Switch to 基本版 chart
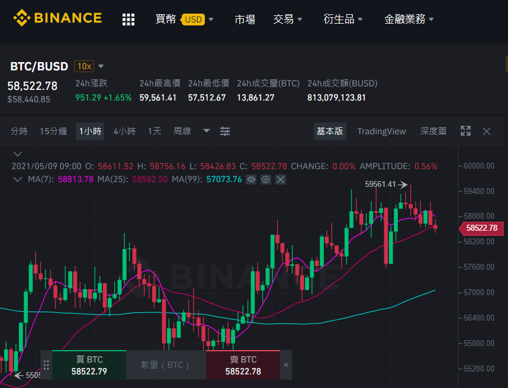This screenshot has width=508, height=388. point(330,131)
